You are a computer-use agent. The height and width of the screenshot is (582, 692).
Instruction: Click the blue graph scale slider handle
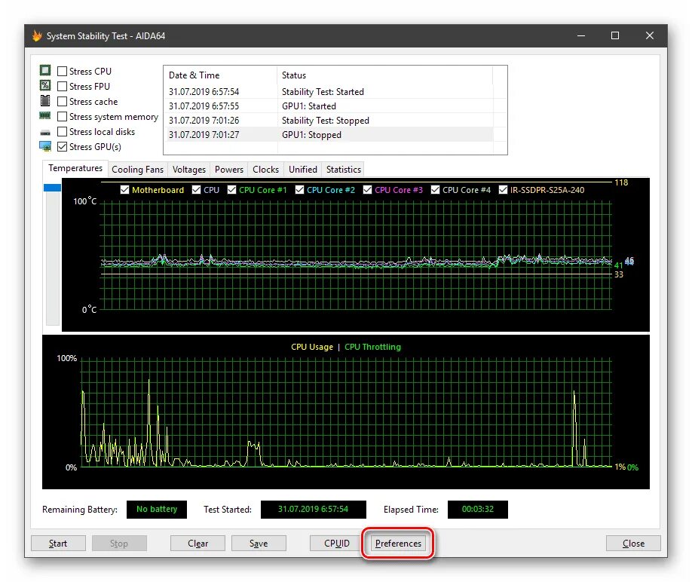52,188
